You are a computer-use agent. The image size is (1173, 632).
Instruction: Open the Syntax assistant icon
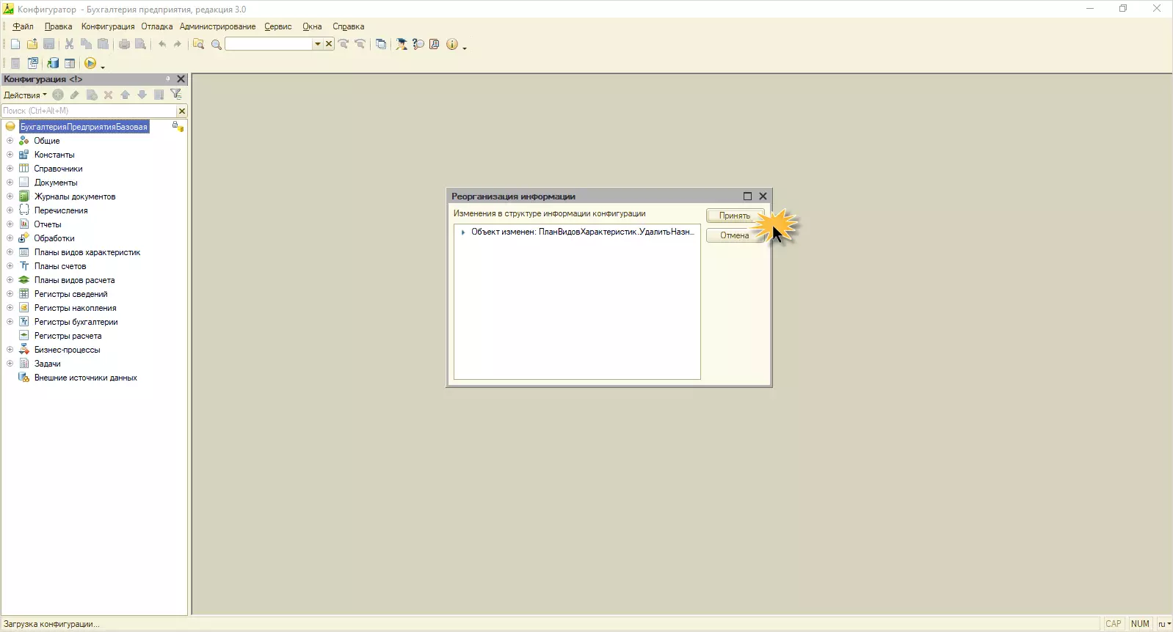click(x=402, y=44)
